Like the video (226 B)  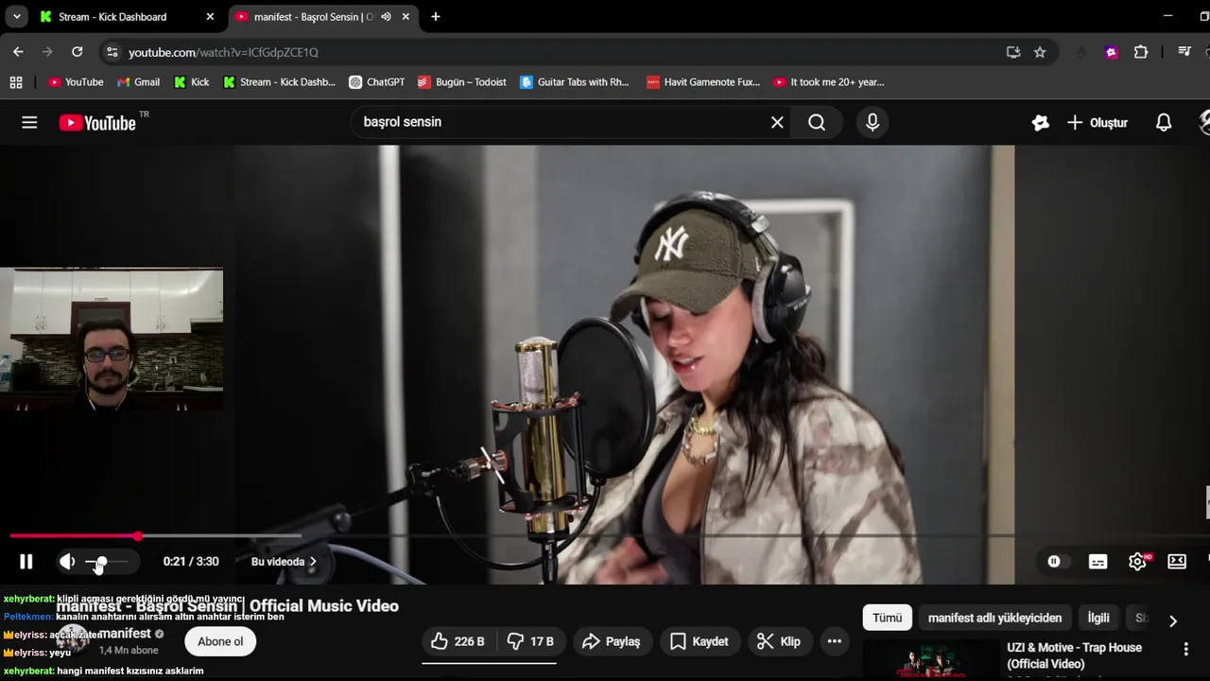(458, 641)
